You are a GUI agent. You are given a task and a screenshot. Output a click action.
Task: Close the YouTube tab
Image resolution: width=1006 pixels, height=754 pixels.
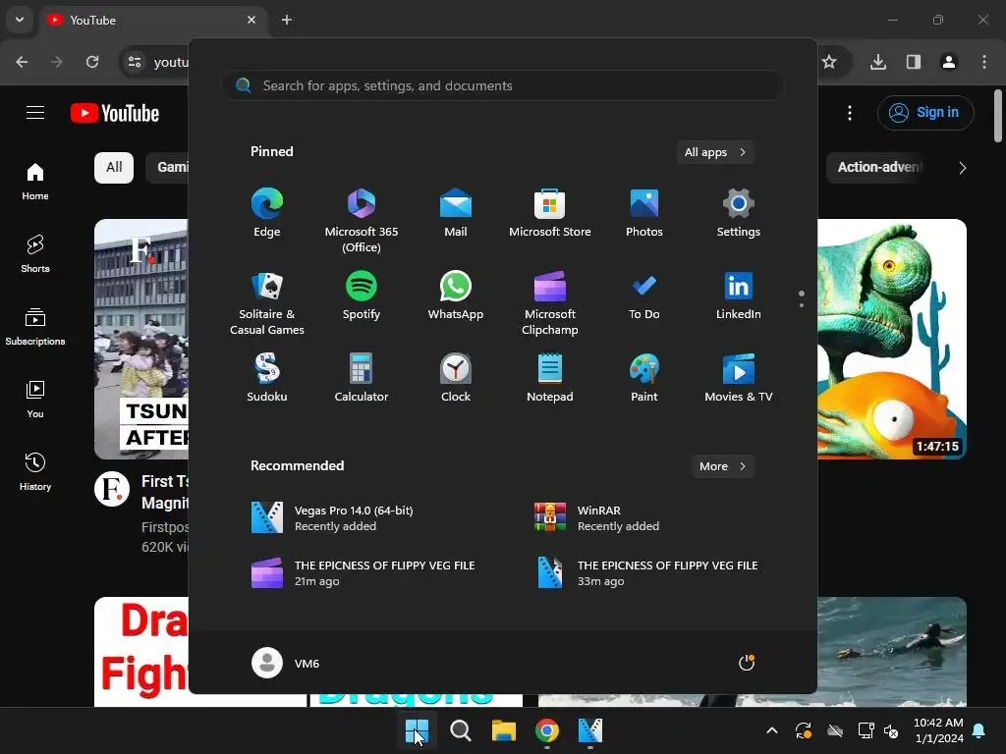pyautogui.click(x=251, y=20)
